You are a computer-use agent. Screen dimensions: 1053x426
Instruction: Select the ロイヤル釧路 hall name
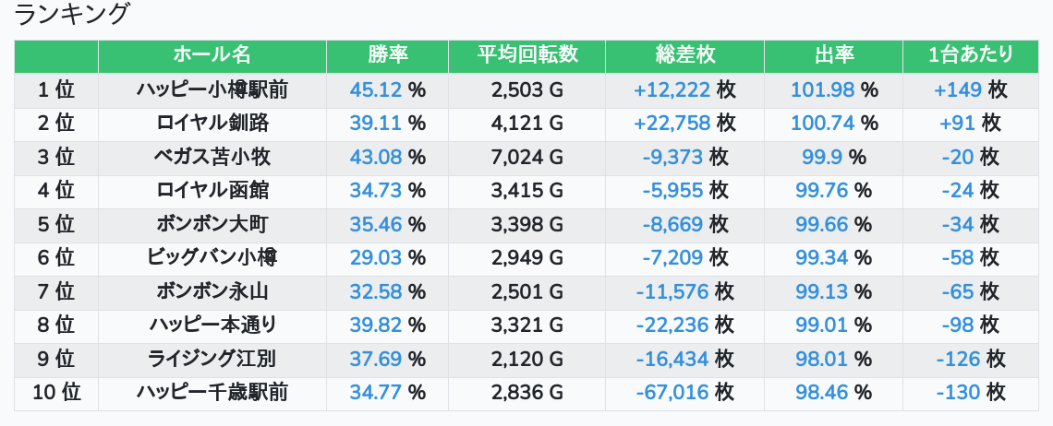(212, 124)
